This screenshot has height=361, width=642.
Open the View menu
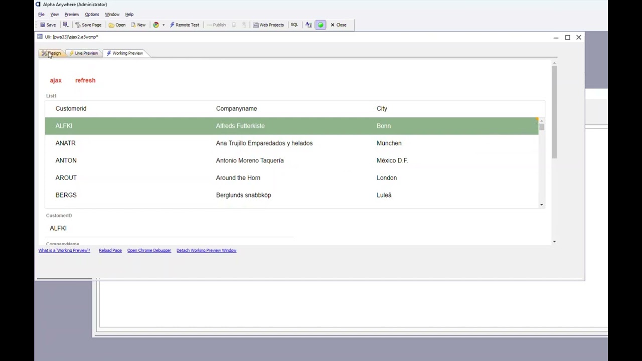(54, 15)
